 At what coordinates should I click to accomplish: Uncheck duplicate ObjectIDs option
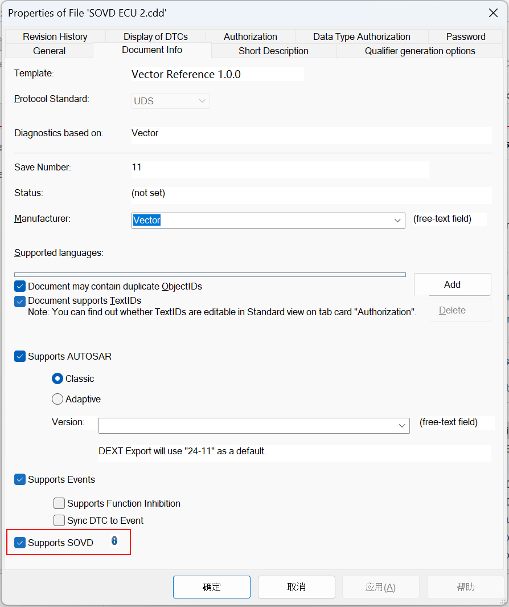pyautogui.click(x=20, y=286)
